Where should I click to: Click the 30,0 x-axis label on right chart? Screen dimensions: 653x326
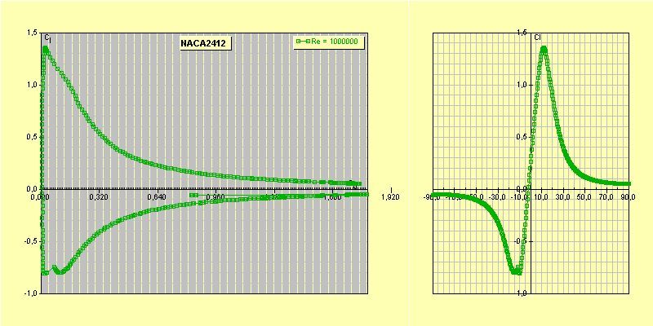pyautogui.click(x=564, y=197)
